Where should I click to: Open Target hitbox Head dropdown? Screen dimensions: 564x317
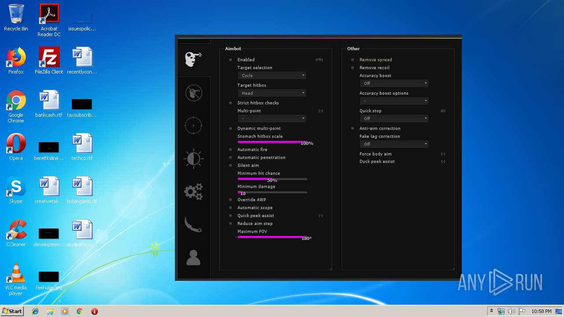[x=272, y=93]
